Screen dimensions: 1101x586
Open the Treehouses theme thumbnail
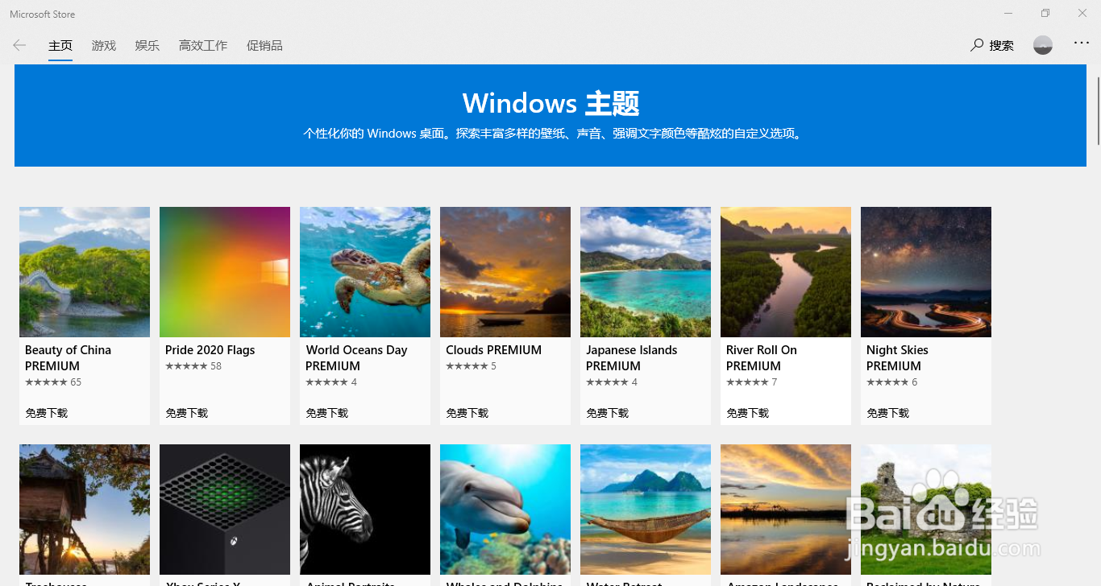click(84, 509)
